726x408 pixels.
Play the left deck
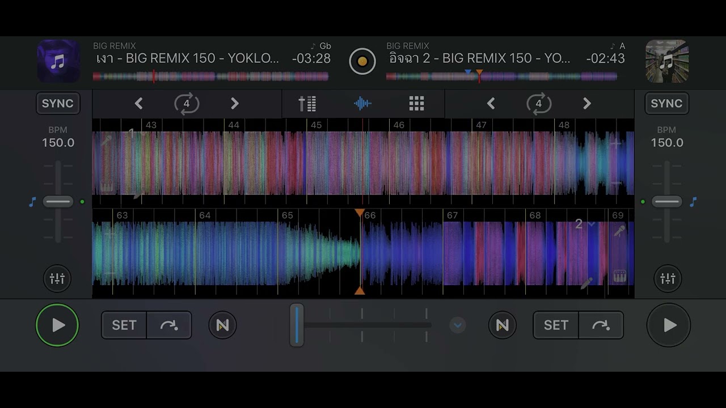(57, 325)
